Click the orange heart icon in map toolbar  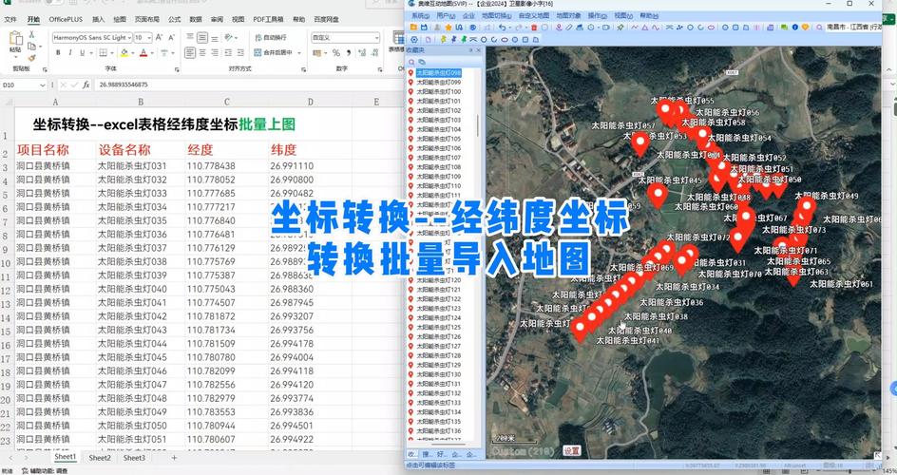pyautogui.click(x=805, y=28)
